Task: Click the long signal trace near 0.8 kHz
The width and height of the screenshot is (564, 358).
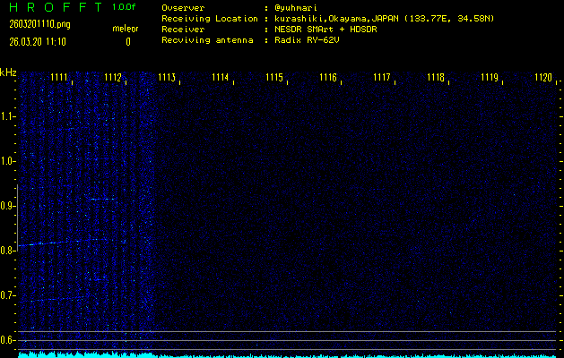Action: 63,242
